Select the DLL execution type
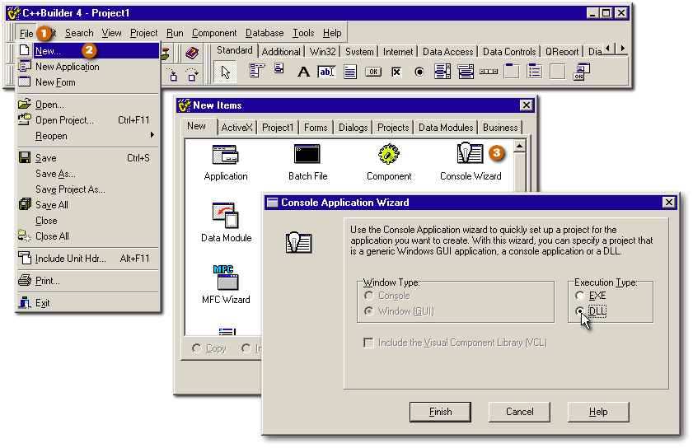 point(591,311)
